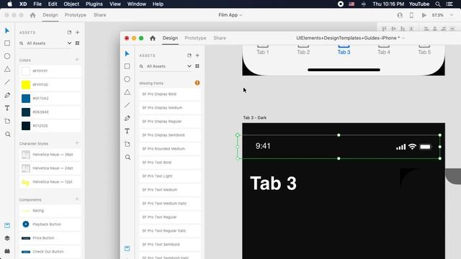The image size is (461, 259).
Task: Select the Rectangle tool in Film App window
Action: click(x=7, y=43)
